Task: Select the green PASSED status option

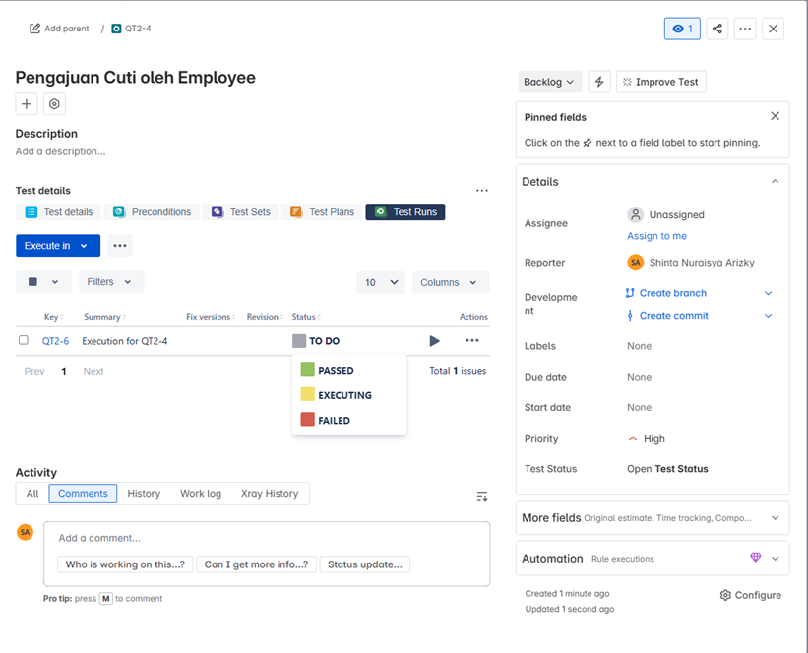Action: tap(335, 371)
